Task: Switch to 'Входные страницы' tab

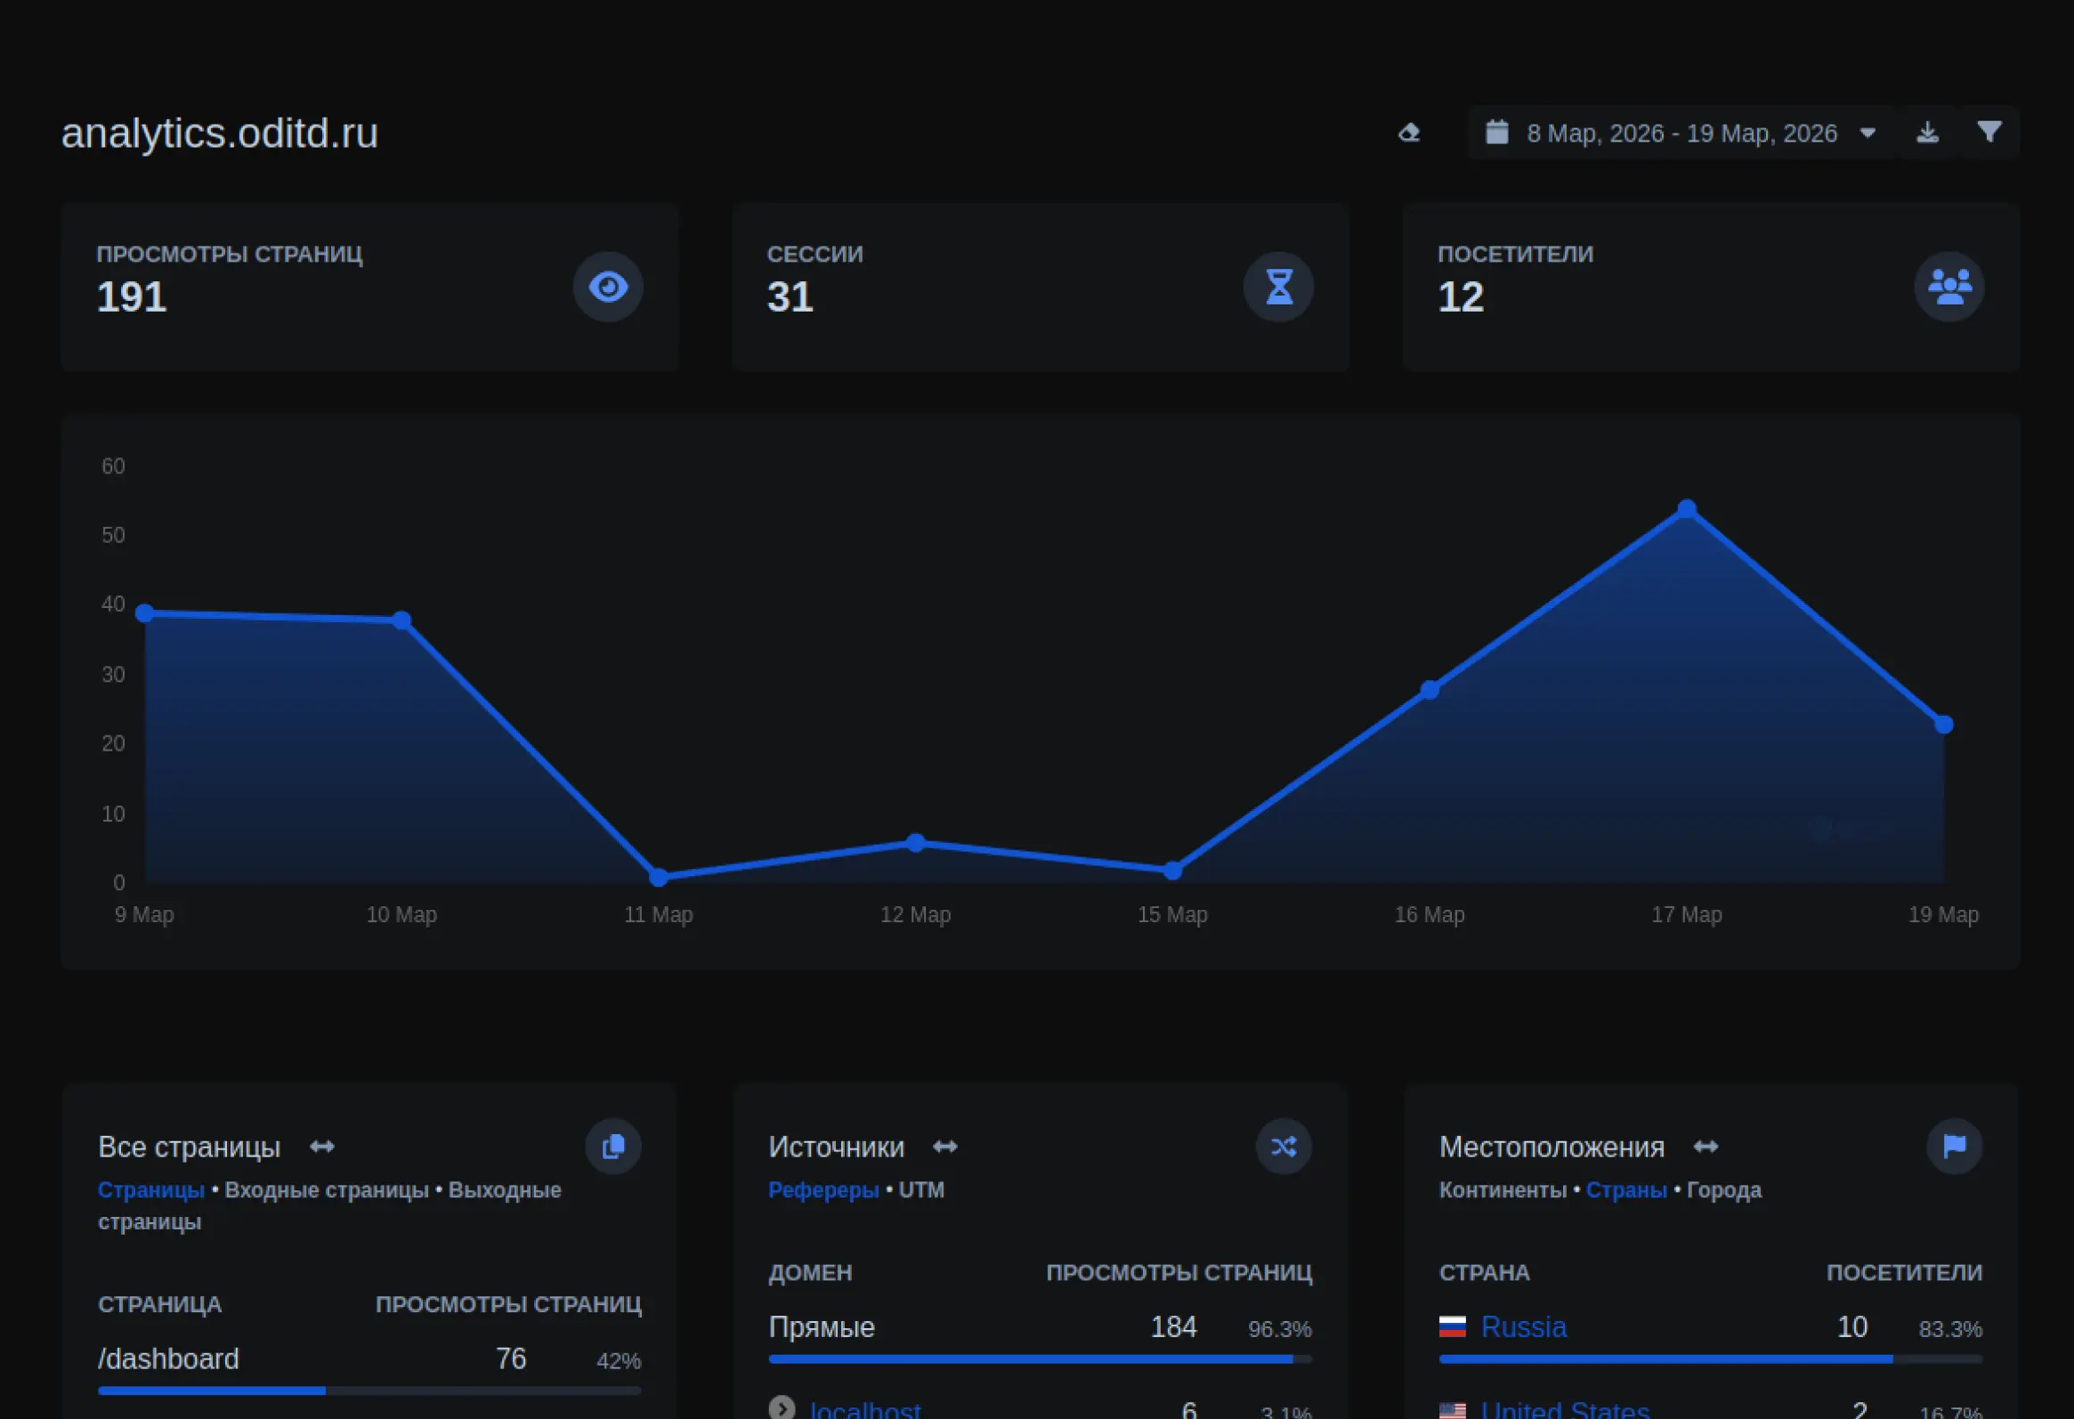Action: 327,1189
